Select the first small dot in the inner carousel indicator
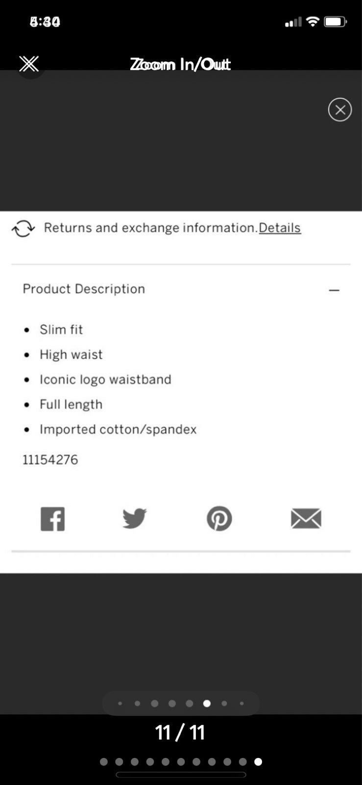 pyautogui.click(x=120, y=704)
